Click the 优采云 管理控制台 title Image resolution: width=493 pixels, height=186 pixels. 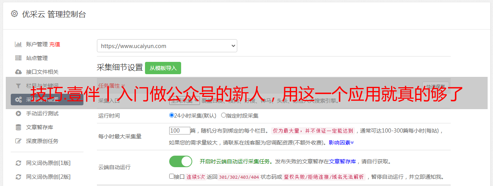(x=53, y=14)
